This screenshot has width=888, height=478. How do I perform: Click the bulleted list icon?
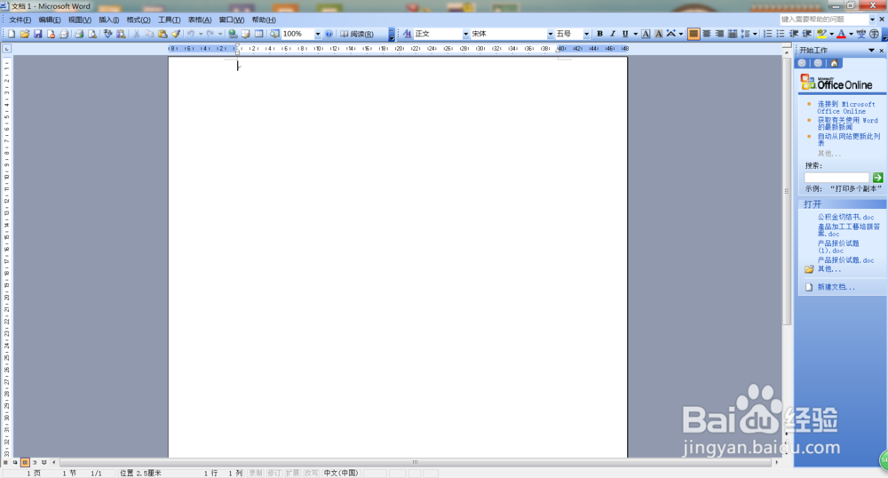coord(781,34)
